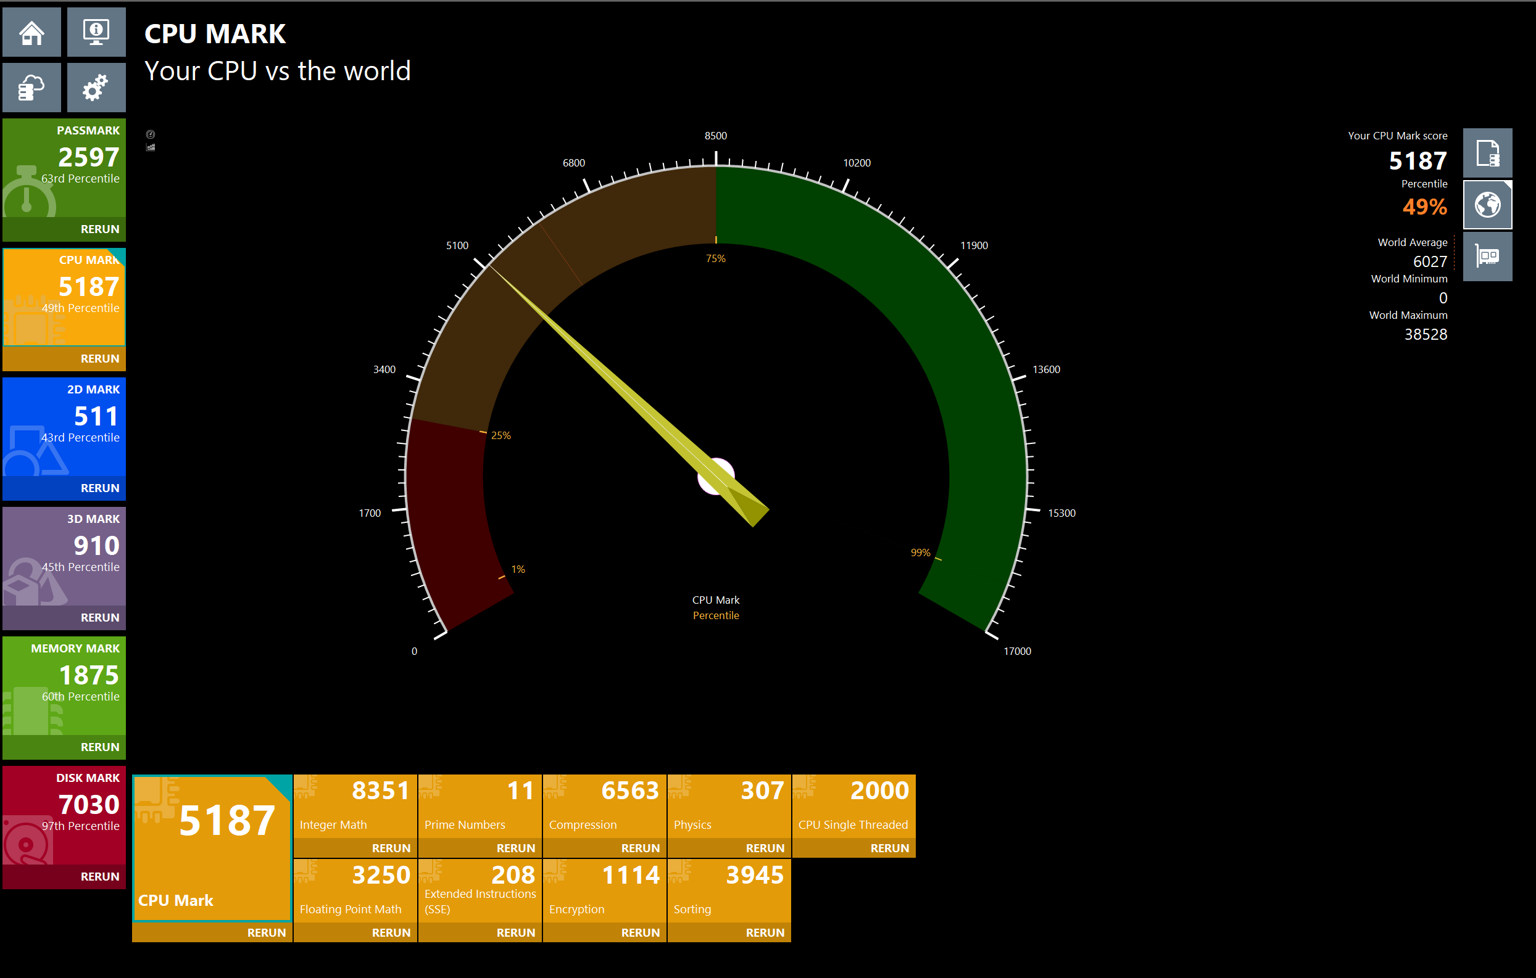
Task: Click the 17000 scale label on gauge
Action: (x=1017, y=651)
